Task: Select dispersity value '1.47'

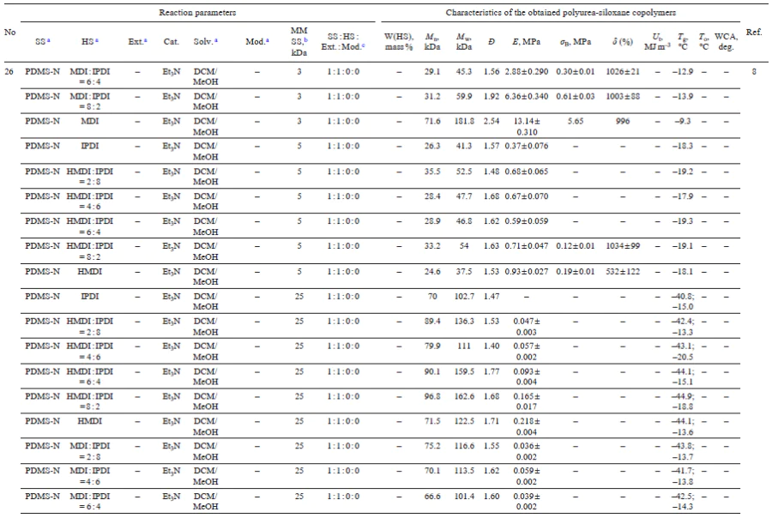Action: point(492,297)
